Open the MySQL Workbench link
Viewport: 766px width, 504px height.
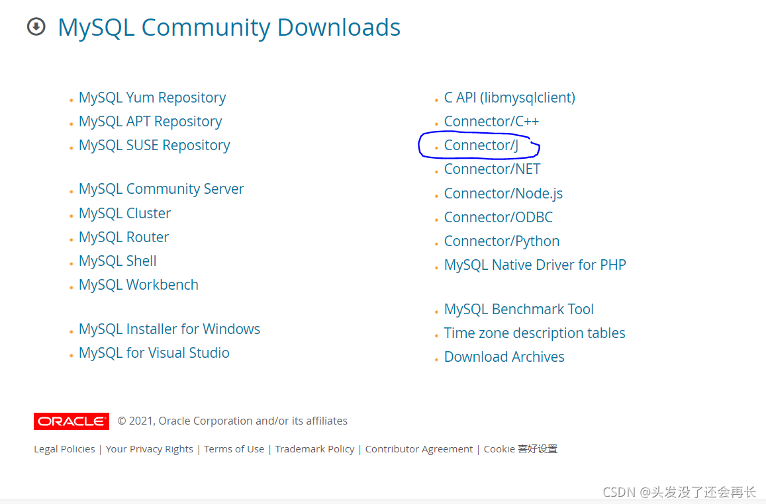click(138, 285)
